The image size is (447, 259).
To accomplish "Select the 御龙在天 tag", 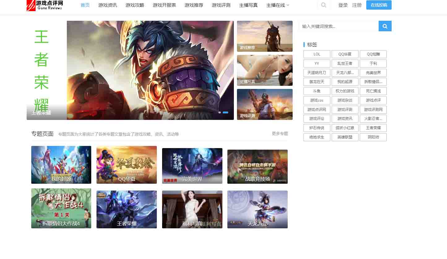I will pos(317,82).
